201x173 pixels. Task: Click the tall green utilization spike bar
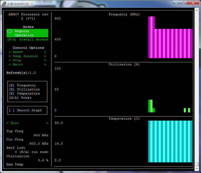(150, 106)
